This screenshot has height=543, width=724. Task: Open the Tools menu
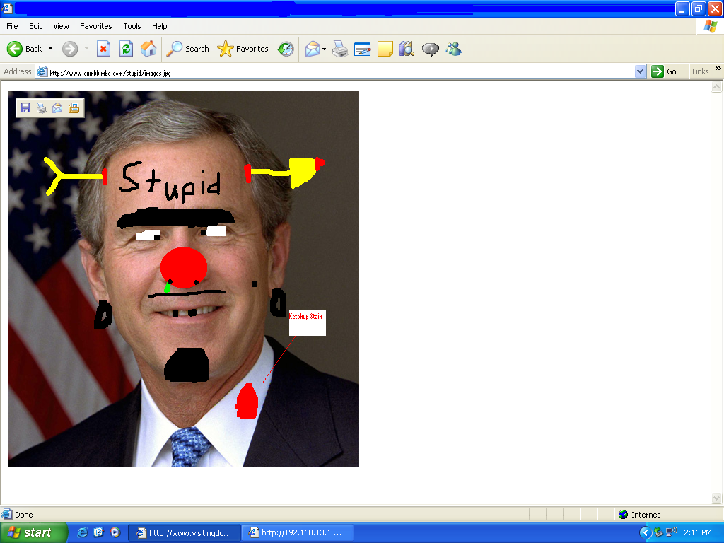click(132, 26)
